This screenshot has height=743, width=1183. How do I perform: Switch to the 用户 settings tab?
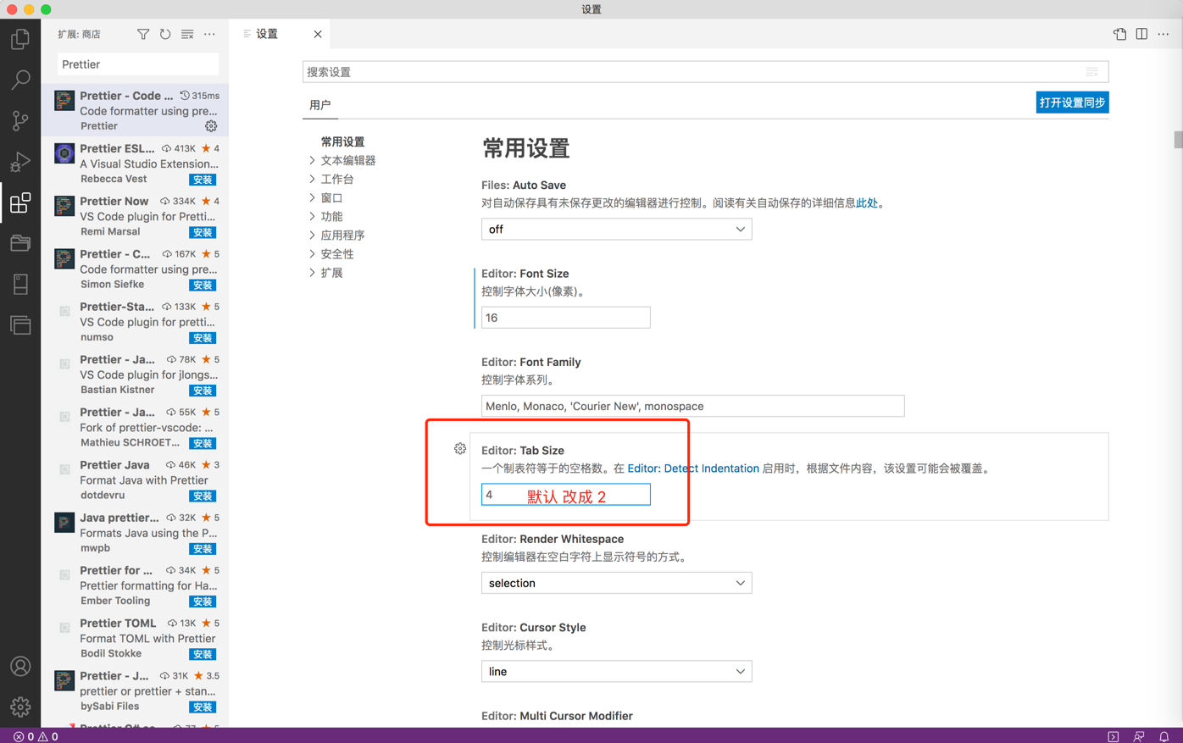point(319,105)
